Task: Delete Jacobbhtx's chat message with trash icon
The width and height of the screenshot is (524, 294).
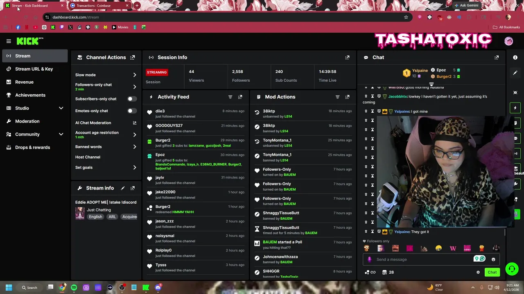Action: [366, 96]
